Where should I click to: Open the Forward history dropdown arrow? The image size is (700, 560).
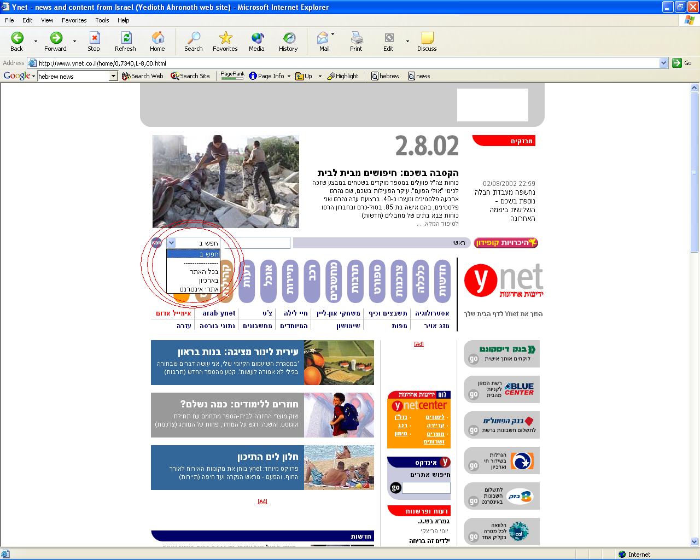coord(74,42)
